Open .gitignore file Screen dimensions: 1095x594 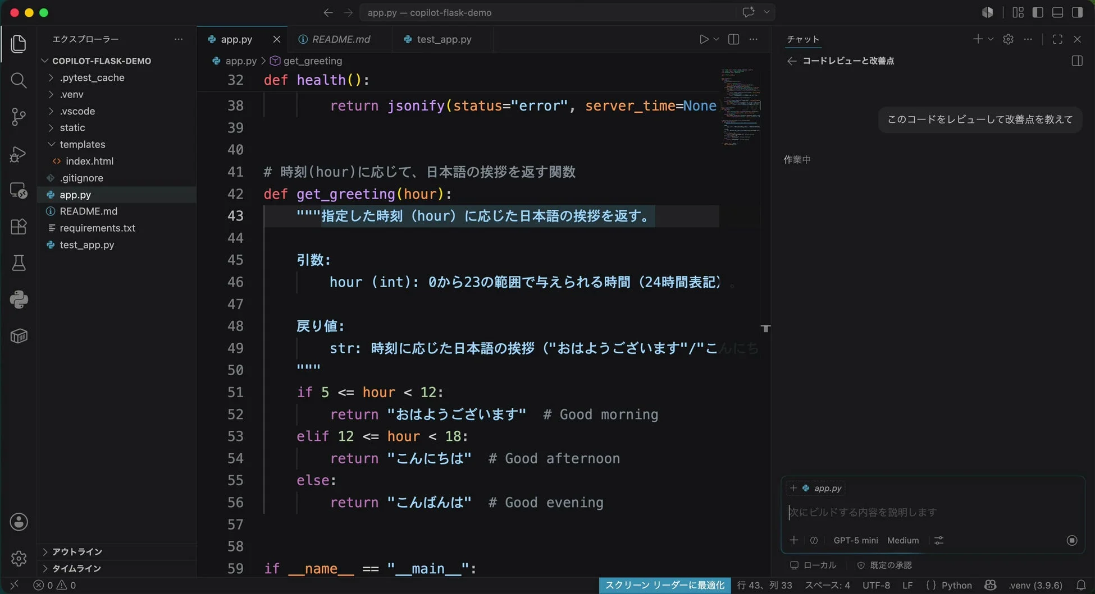point(81,178)
